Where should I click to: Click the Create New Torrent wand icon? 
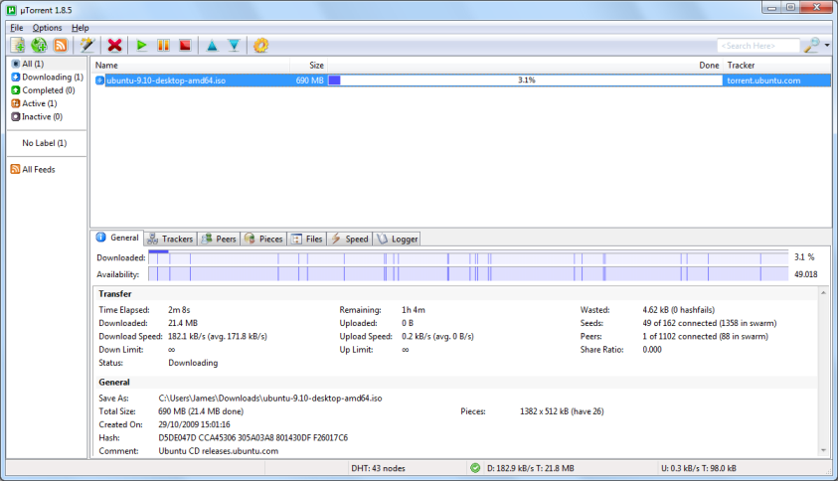tap(87, 46)
